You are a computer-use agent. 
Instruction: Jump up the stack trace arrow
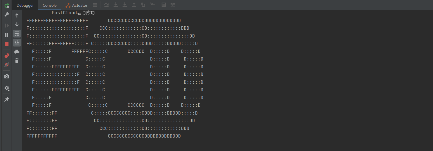click(17, 16)
